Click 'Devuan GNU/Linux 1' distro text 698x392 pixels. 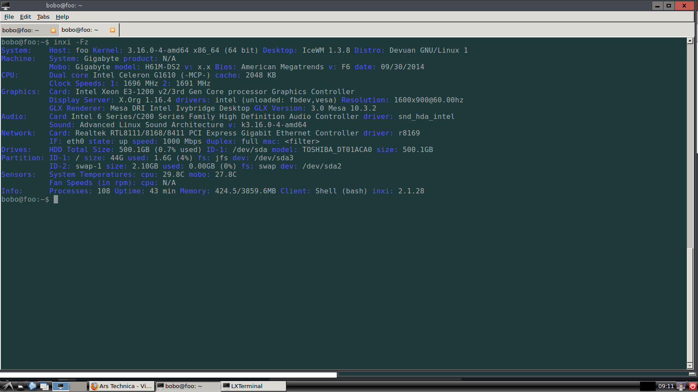[429, 51]
